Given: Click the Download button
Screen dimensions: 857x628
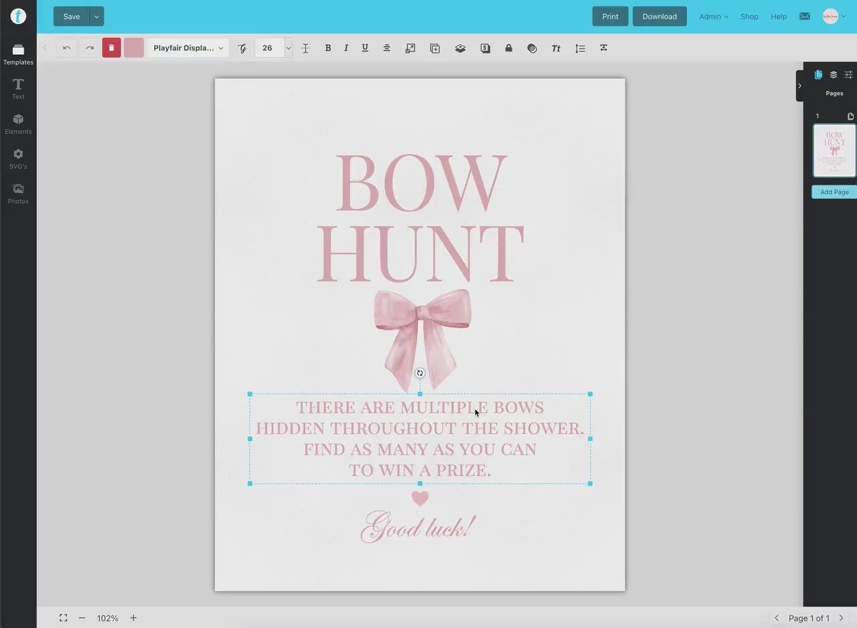Looking at the screenshot, I should (659, 17).
